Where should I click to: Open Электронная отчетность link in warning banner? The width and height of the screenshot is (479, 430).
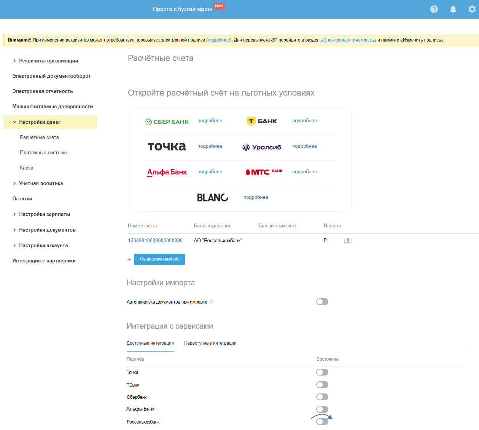[349, 40]
